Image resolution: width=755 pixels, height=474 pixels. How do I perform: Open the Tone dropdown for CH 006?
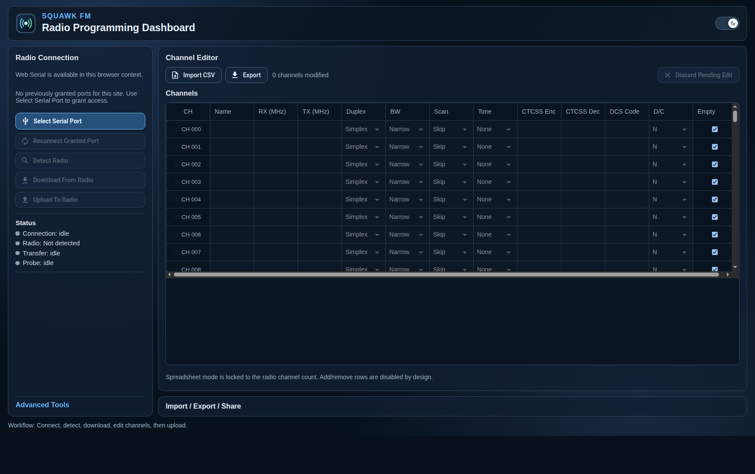(494, 235)
